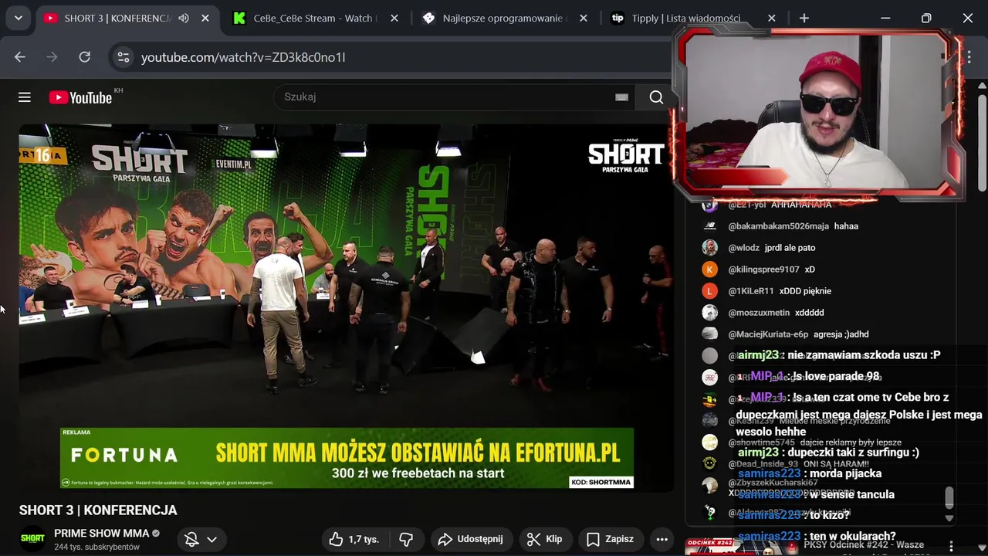Open the PRIME SHOW MMA channel name
The width and height of the screenshot is (988, 556).
(x=101, y=534)
